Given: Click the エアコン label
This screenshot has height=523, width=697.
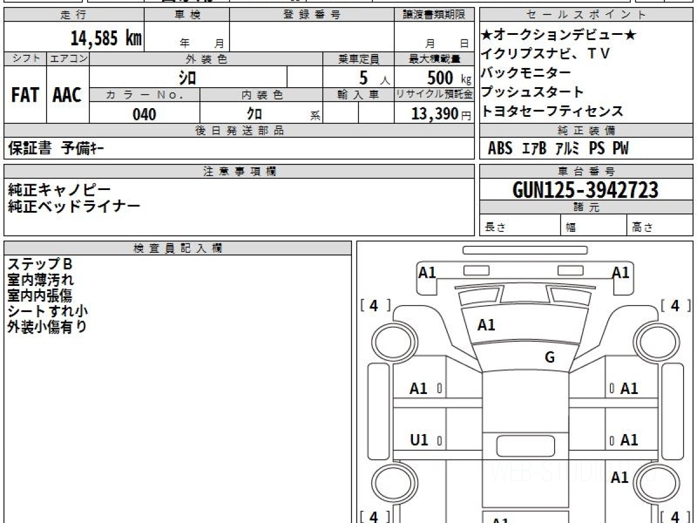Looking at the screenshot, I should (68, 59).
